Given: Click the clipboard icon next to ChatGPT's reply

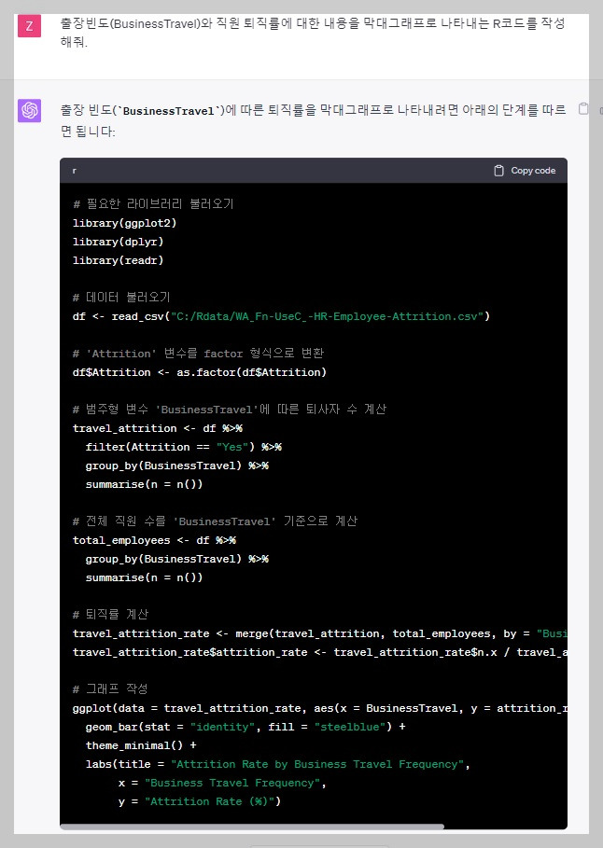Looking at the screenshot, I should tap(583, 109).
